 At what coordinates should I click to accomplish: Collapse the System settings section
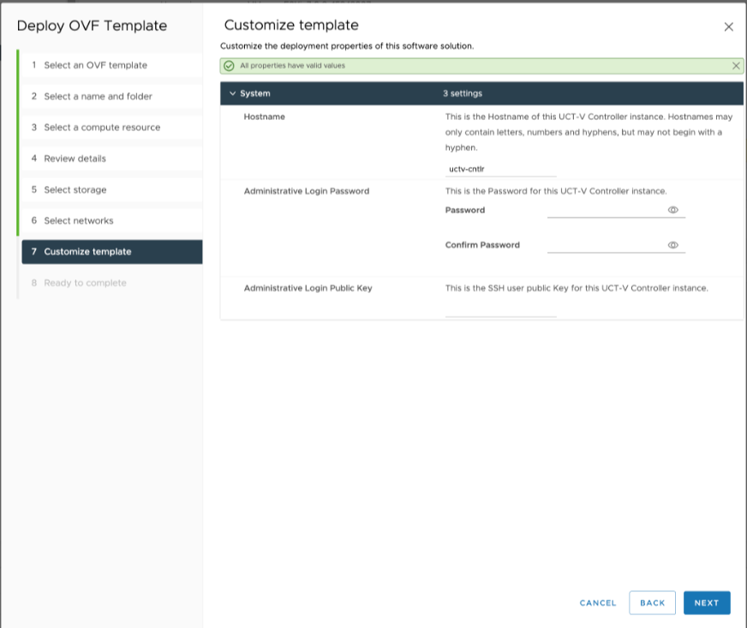(233, 93)
